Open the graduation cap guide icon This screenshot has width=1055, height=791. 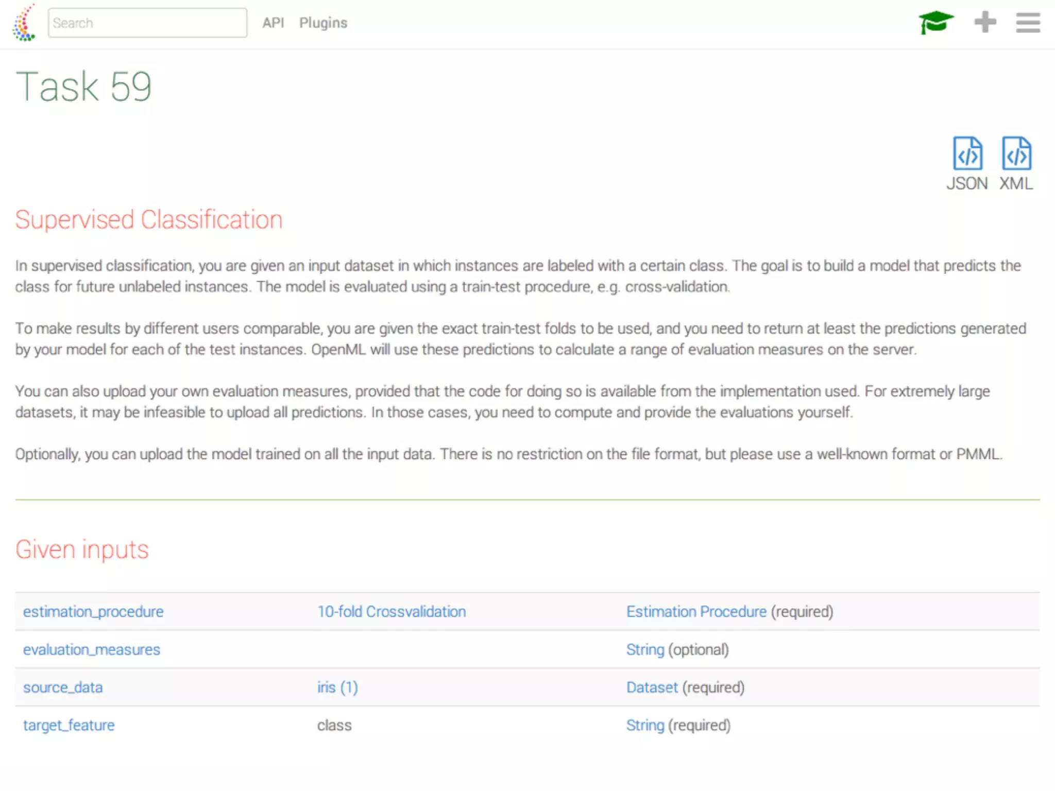[x=935, y=23]
